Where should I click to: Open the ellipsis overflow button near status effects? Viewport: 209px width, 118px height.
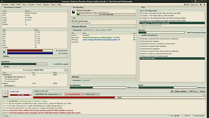(x=204, y=94)
